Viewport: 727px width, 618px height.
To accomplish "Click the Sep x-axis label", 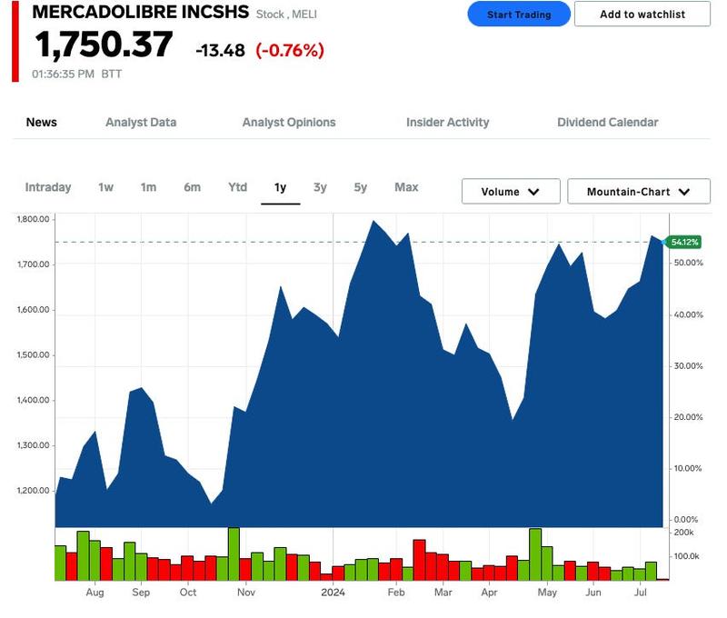I will 141,593.
